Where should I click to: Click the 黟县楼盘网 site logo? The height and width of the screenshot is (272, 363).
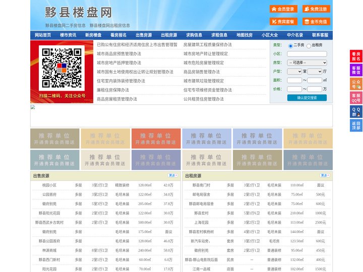pyautogui.click(x=79, y=12)
